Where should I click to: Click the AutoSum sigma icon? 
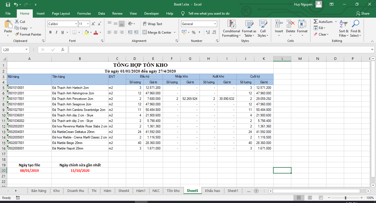point(316,22)
